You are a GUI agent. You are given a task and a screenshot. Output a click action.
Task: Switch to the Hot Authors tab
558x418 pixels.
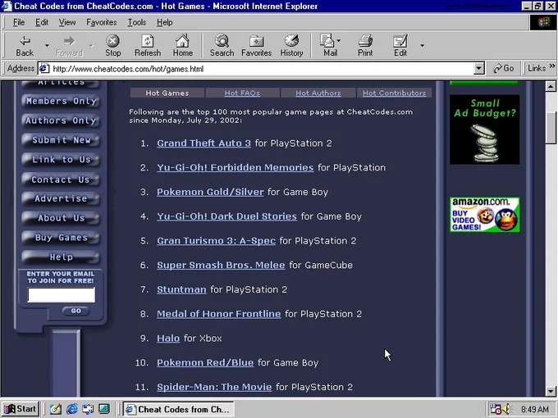click(x=318, y=93)
